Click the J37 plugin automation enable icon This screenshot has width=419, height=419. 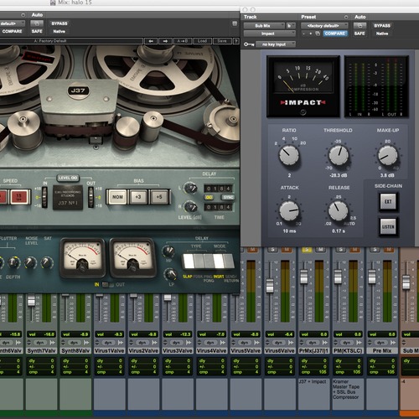pyautogui.click(x=37, y=23)
